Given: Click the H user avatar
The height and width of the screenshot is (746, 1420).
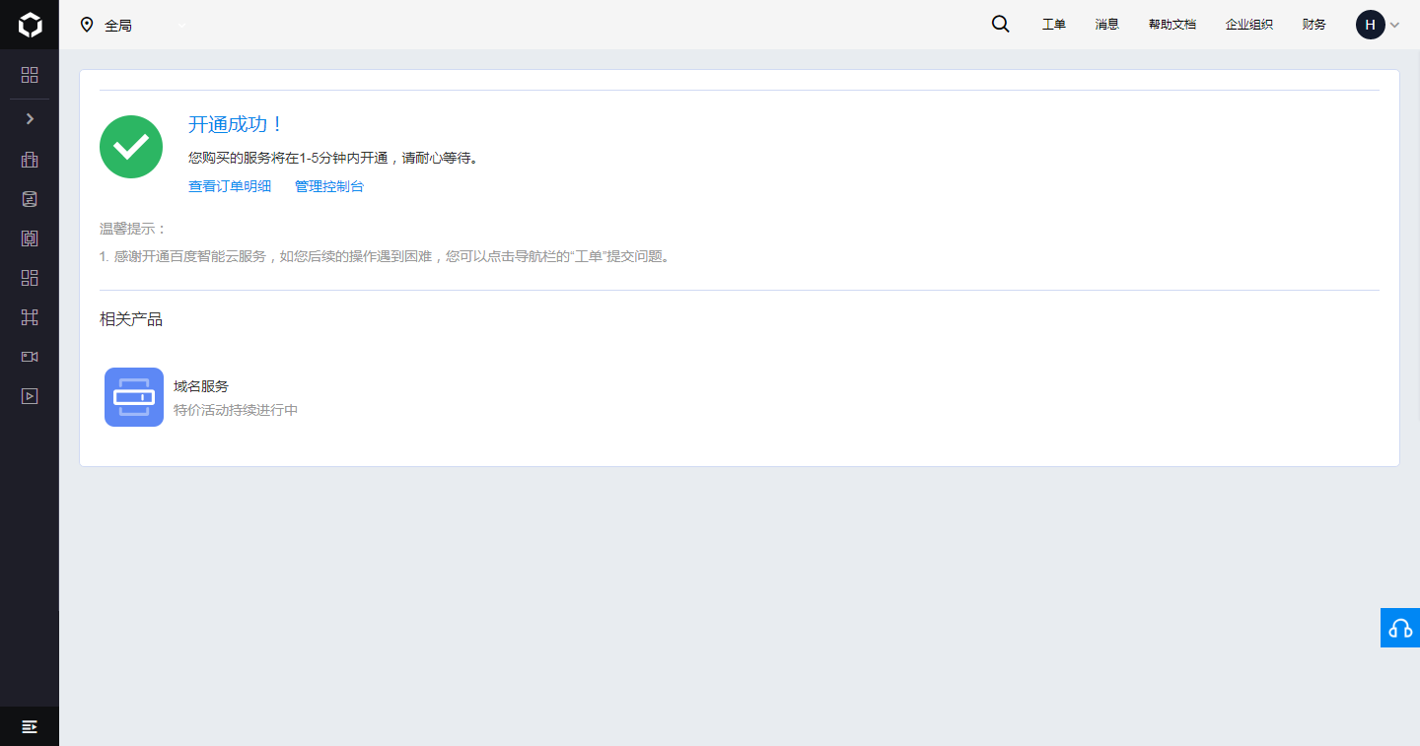Looking at the screenshot, I should (1371, 25).
